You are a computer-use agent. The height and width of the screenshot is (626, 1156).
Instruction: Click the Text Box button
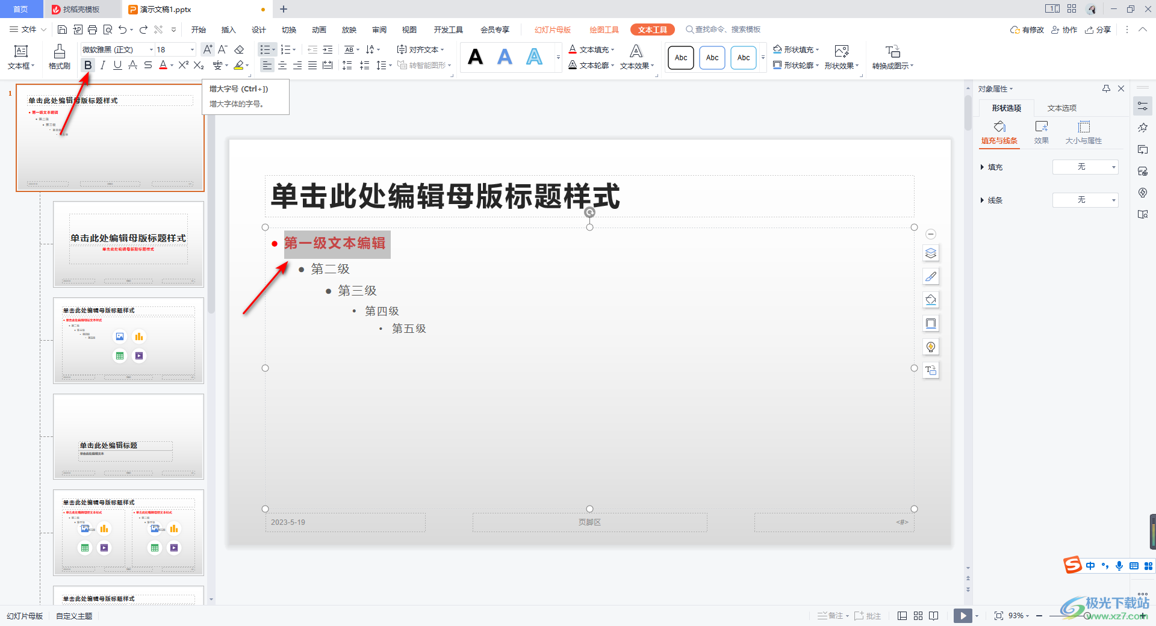click(x=21, y=57)
